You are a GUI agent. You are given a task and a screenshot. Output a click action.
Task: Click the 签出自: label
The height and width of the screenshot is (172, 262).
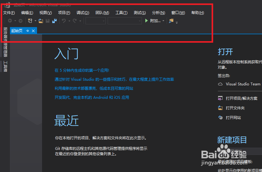[x=224, y=76]
